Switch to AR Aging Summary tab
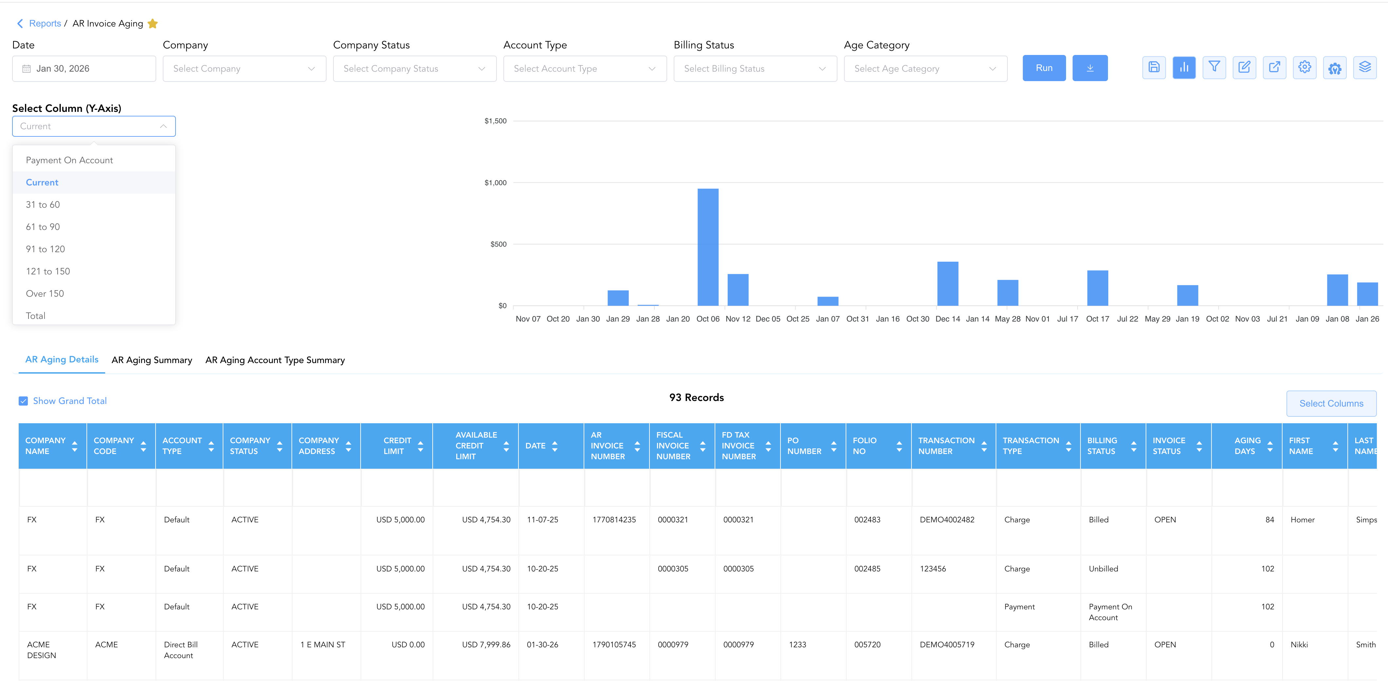1388x681 pixels. [152, 360]
